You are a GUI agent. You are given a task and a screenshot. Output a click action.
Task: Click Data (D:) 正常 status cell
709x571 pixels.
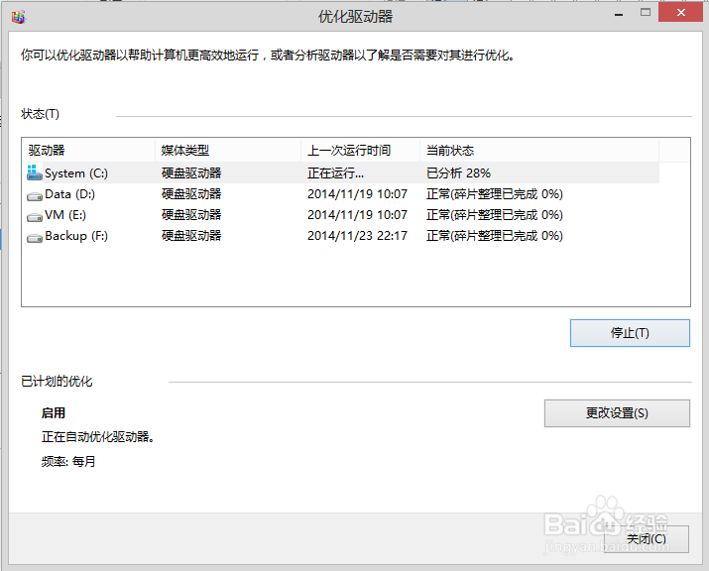coord(495,194)
